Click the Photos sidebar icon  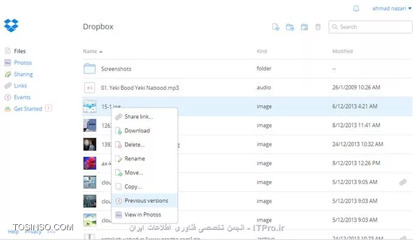coord(8,63)
